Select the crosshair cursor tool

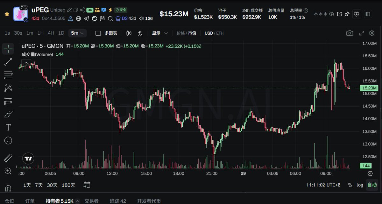8,48
